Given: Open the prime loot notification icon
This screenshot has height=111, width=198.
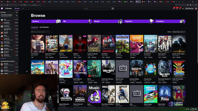Looking at the screenshot, I should [x=174, y=8].
